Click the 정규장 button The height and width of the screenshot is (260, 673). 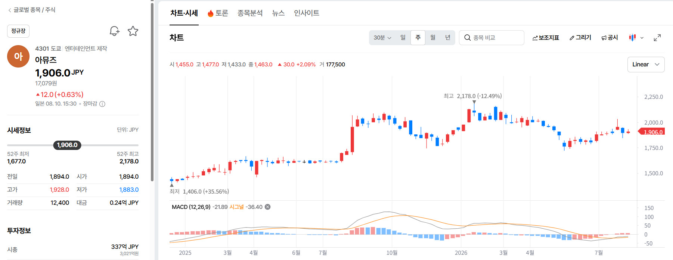tap(18, 31)
